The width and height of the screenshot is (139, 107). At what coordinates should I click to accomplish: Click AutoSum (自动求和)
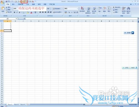coord(117,7)
